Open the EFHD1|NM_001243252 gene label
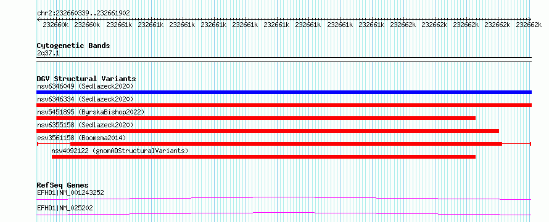The image size is (549, 222). pos(70,192)
